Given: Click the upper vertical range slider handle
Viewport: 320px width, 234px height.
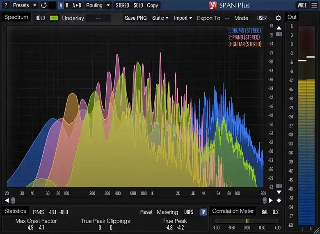Looking at the screenshot, I should 279,34.
